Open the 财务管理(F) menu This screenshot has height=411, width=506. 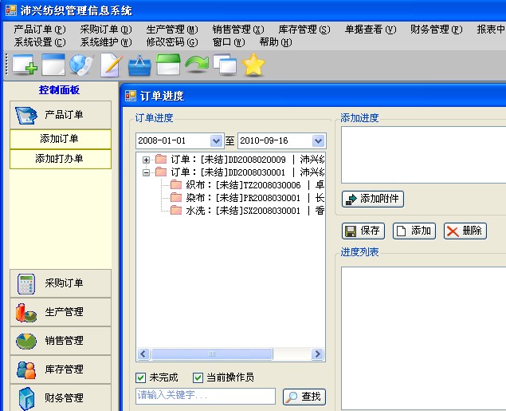coord(437,30)
